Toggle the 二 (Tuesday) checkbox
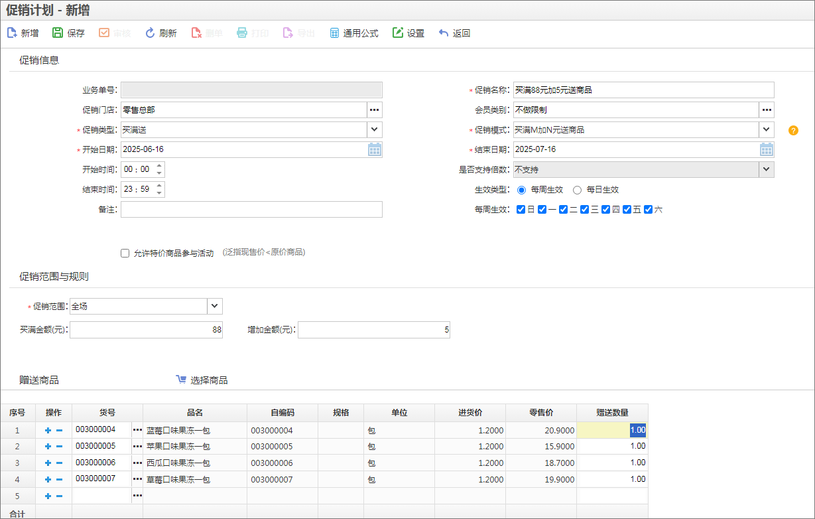The height and width of the screenshot is (519, 815). tap(564, 210)
